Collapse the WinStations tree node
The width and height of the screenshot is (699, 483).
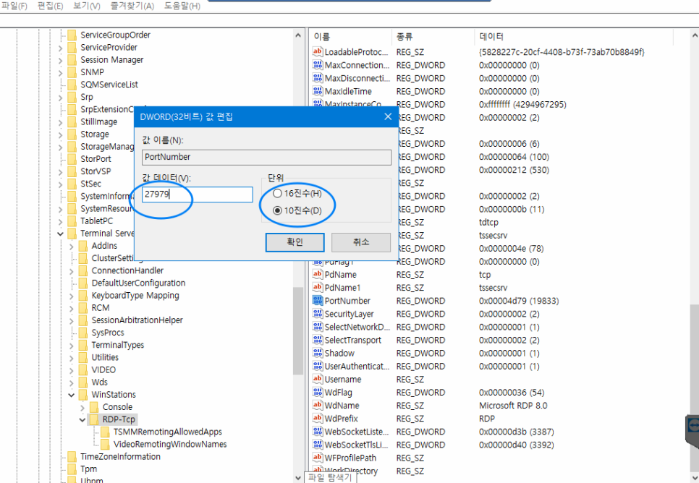pyautogui.click(x=72, y=395)
